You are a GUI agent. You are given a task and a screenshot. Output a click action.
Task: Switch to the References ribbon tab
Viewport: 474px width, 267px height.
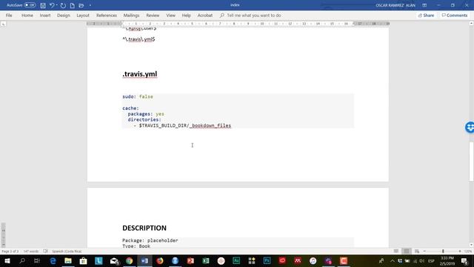point(107,15)
